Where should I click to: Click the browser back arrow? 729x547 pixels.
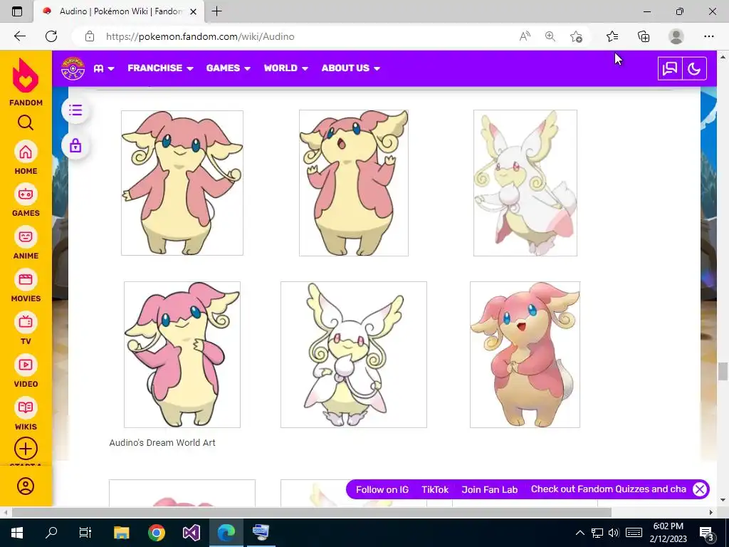click(19, 36)
